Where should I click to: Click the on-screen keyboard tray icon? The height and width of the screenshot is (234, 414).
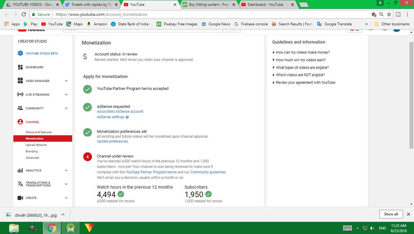pyautogui.click(x=347, y=228)
